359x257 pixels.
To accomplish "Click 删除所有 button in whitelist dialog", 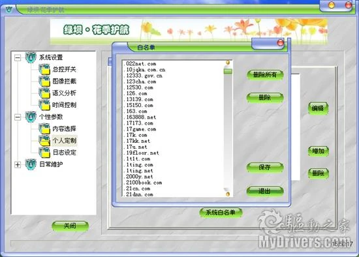I will tap(265, 74).
